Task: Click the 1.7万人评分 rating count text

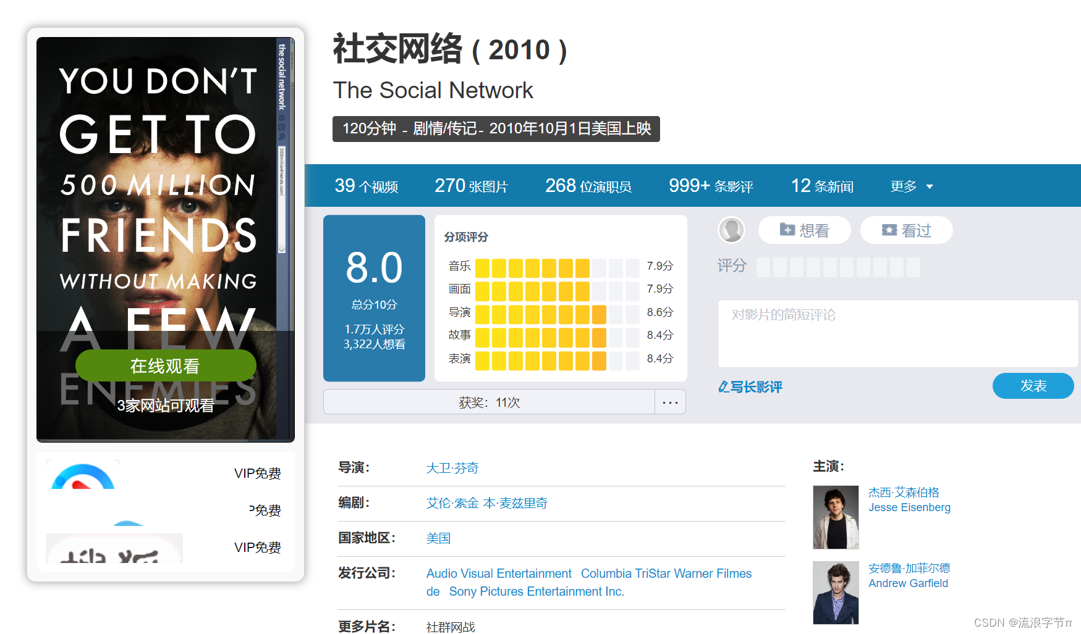Action: [x=375, y=329]
